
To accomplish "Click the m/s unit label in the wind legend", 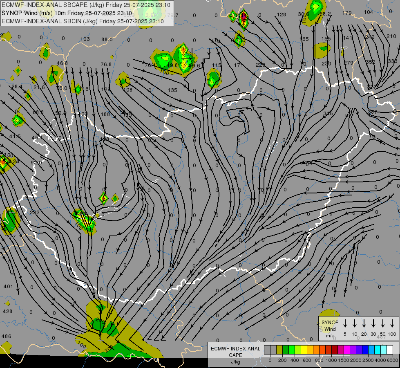I will (x=330, y=336).
